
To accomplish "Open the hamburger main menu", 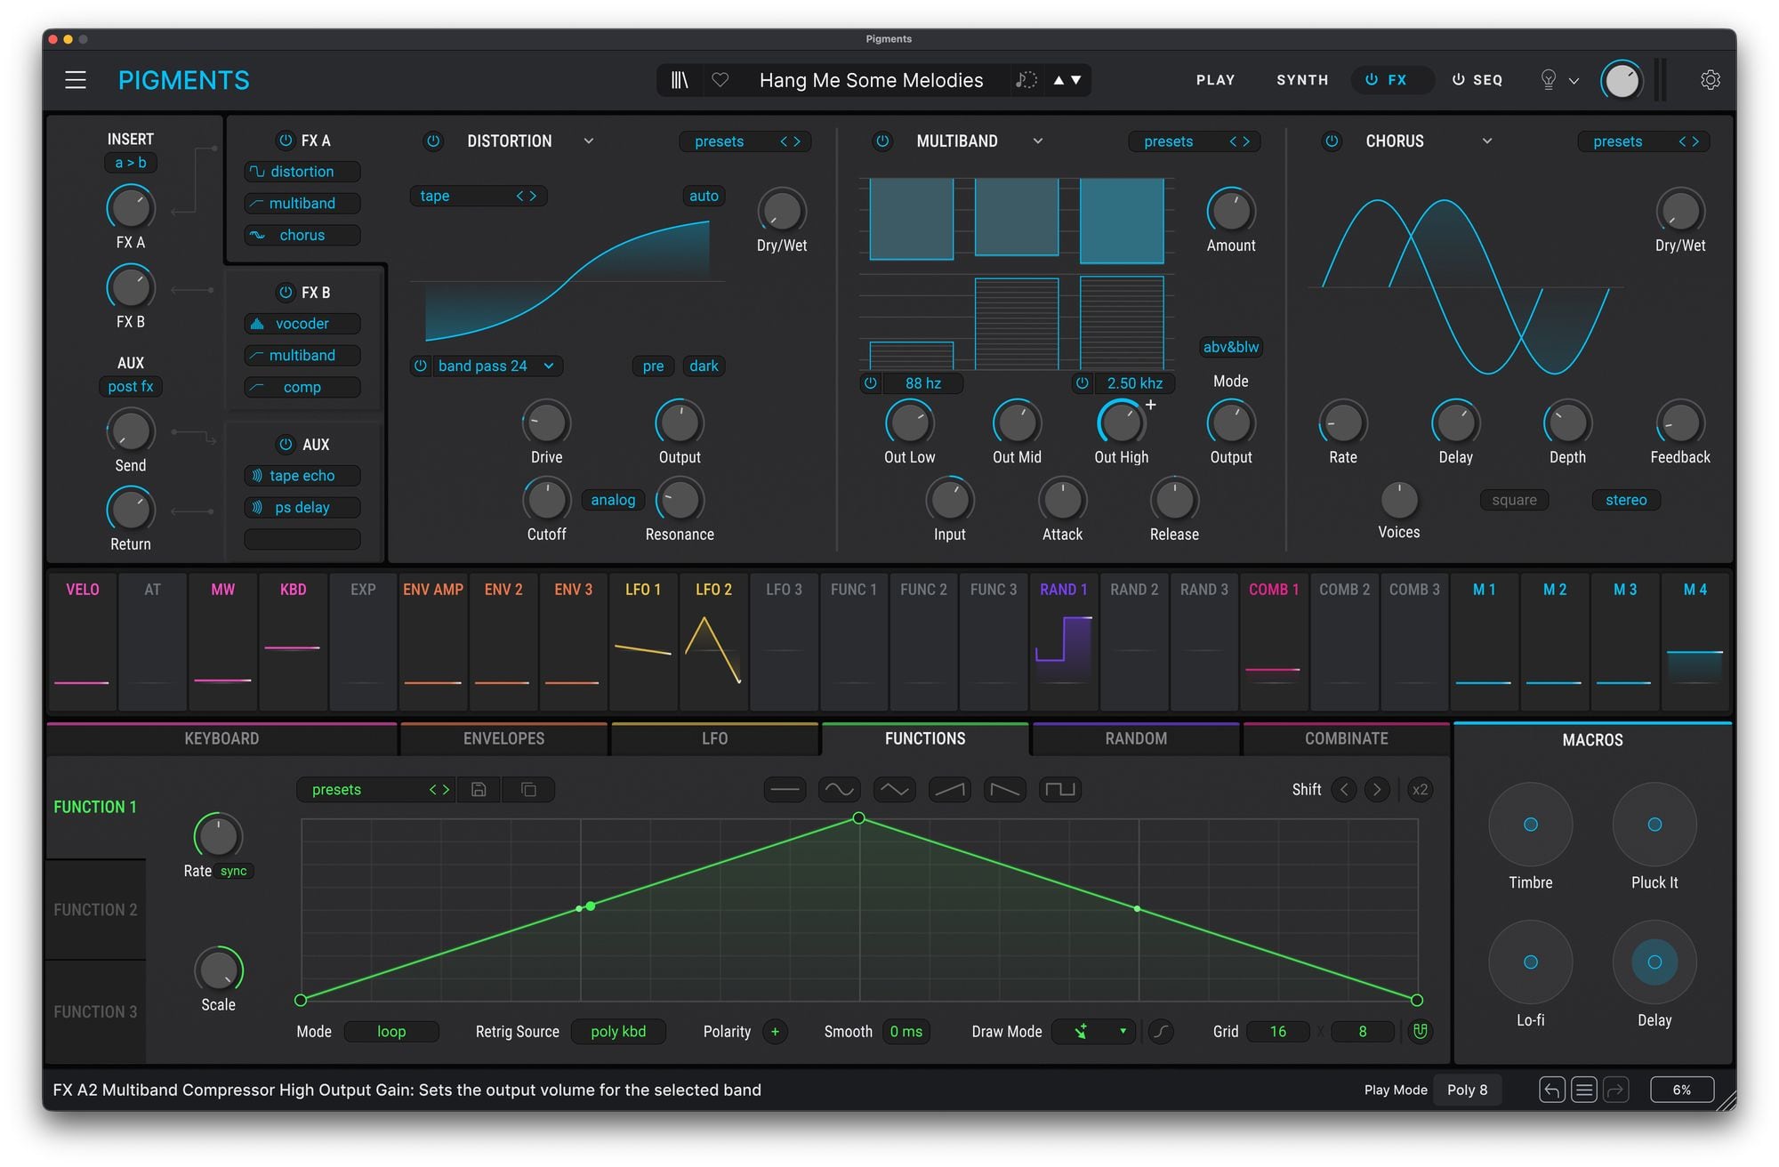I will pyautogui.click(x=76, y=80).
